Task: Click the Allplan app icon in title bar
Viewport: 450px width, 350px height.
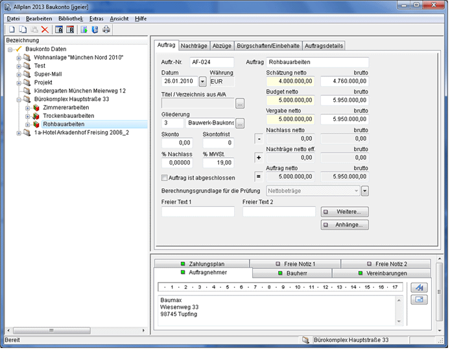Action: pos(8,7)
